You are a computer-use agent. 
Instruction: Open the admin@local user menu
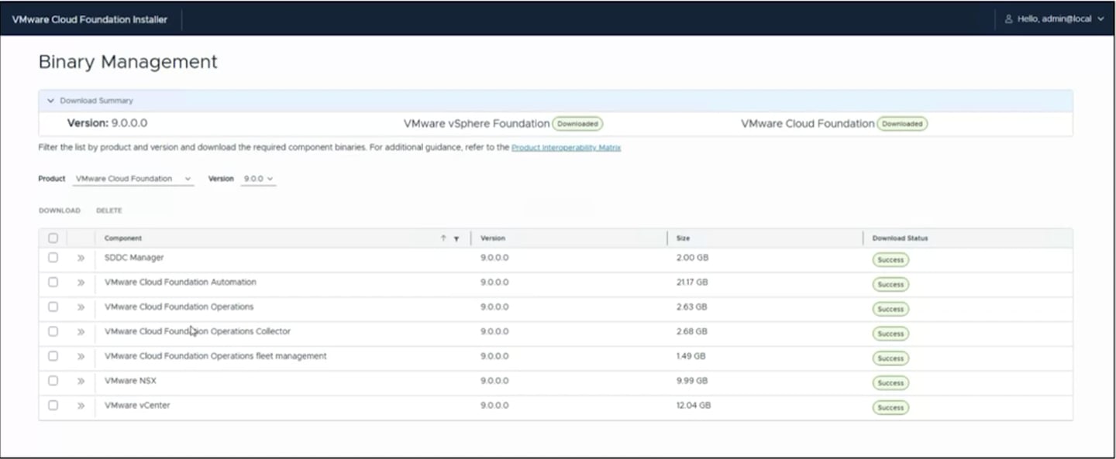coord(1054,19)
